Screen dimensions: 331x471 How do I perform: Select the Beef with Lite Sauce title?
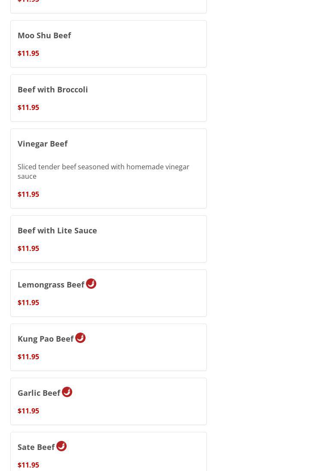57,230
